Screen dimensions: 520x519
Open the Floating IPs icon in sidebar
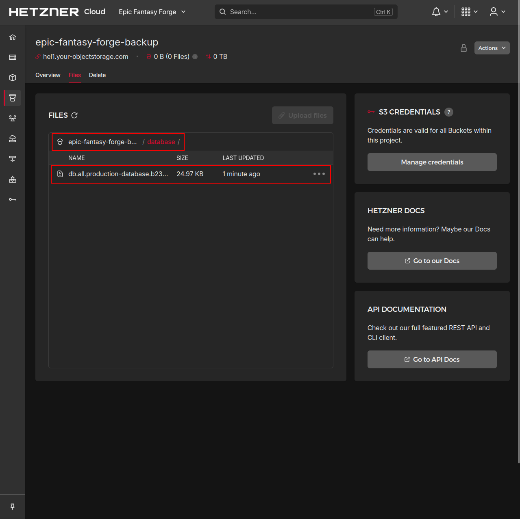point(13,138)
